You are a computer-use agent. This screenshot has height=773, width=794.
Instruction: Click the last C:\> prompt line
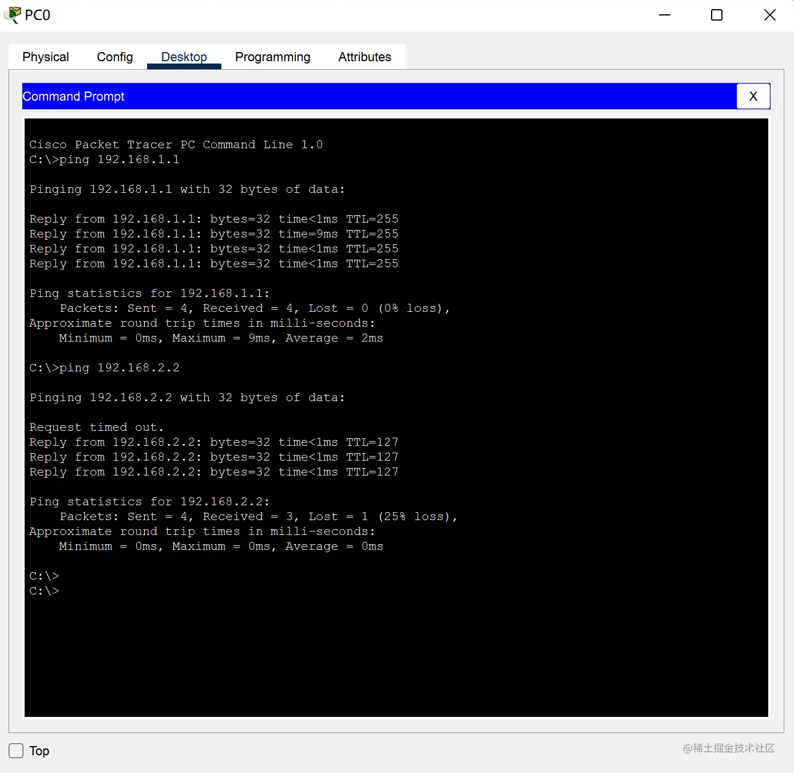tap(45, 591)
